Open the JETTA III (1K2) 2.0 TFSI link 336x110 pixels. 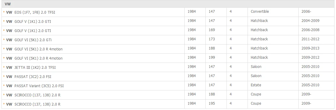click(31, 68)
